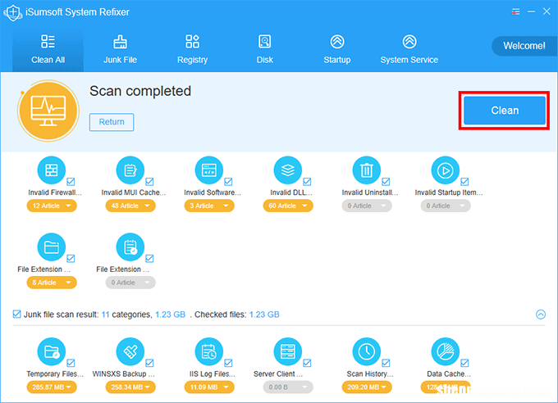Click the Temporary Files category icon
This screenshot has height=403, width=558.
pyautogui.click(x=52, y=351)
